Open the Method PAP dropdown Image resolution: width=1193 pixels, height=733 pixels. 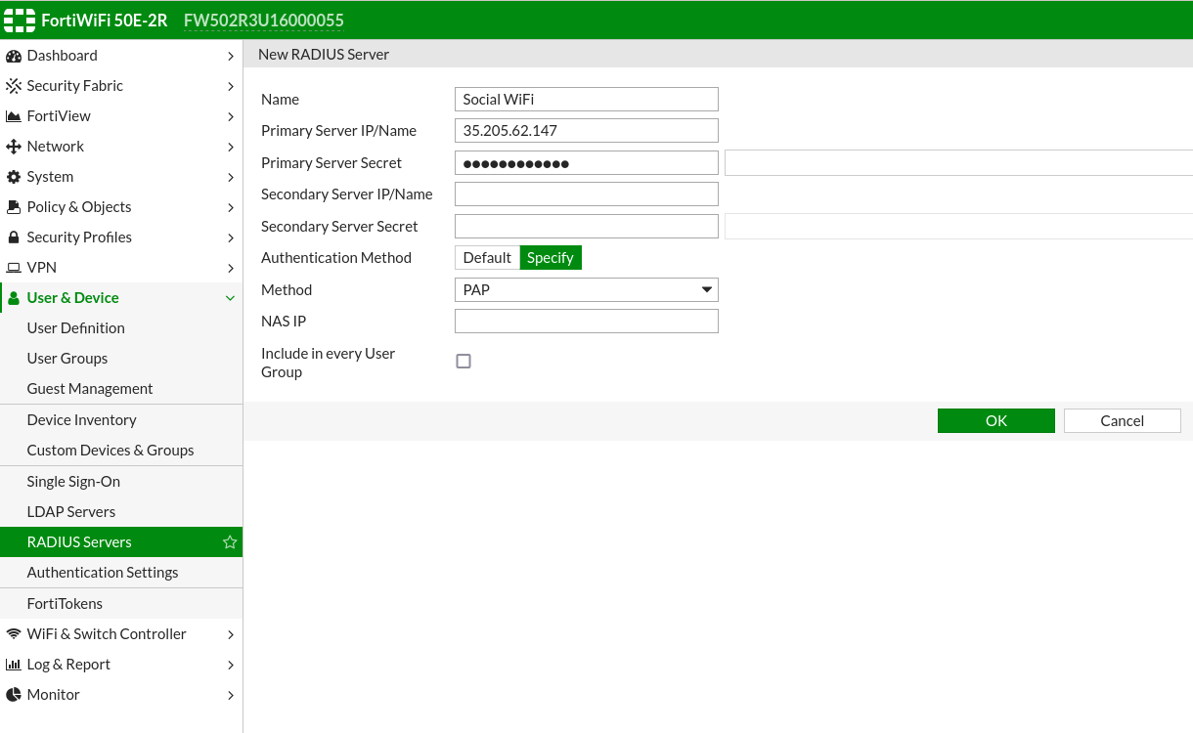pyautogui.click(x=587, y=290)
